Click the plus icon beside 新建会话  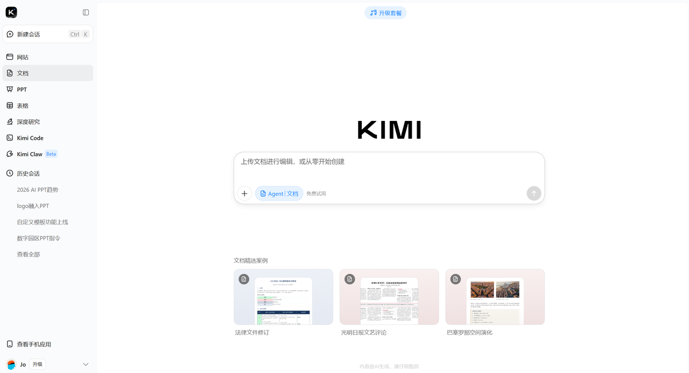pyautogui.click(x=10, y=34)
